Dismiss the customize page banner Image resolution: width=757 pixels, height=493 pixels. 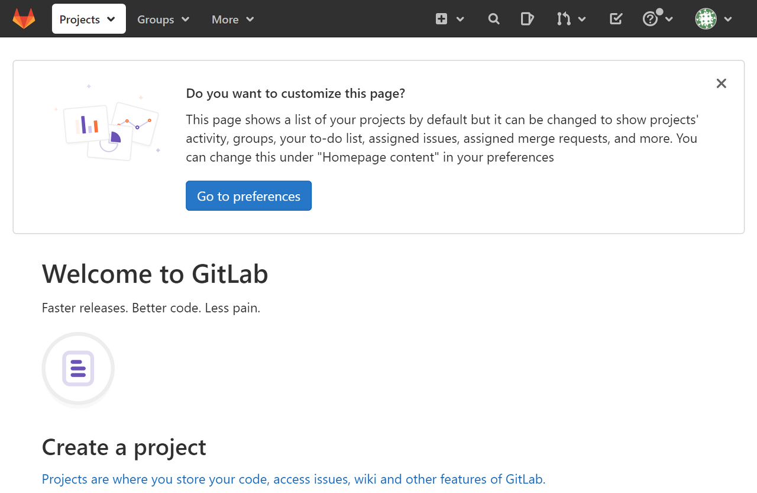pos(721,83)
